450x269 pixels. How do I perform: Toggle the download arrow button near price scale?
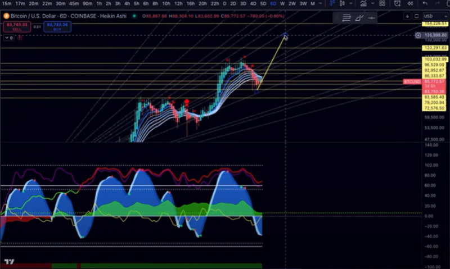pyautogui.click(x=407, y=16)
